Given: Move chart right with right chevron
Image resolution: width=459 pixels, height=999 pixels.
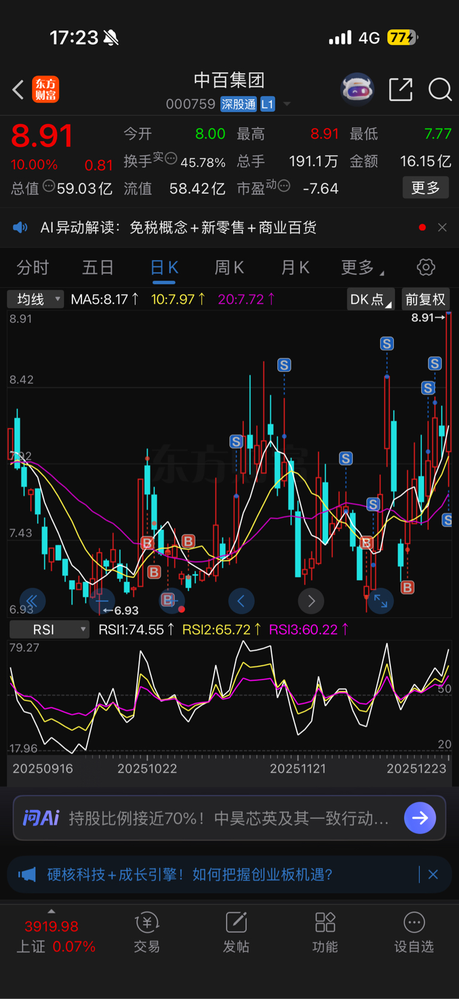Looking at the screenshot, I should pos(311,601).
